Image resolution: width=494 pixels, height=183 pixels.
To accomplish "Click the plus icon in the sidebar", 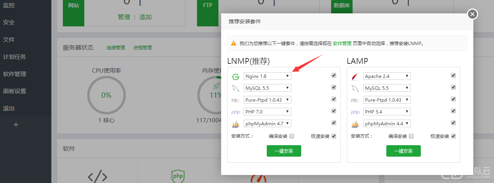I will tap(16, 125).
